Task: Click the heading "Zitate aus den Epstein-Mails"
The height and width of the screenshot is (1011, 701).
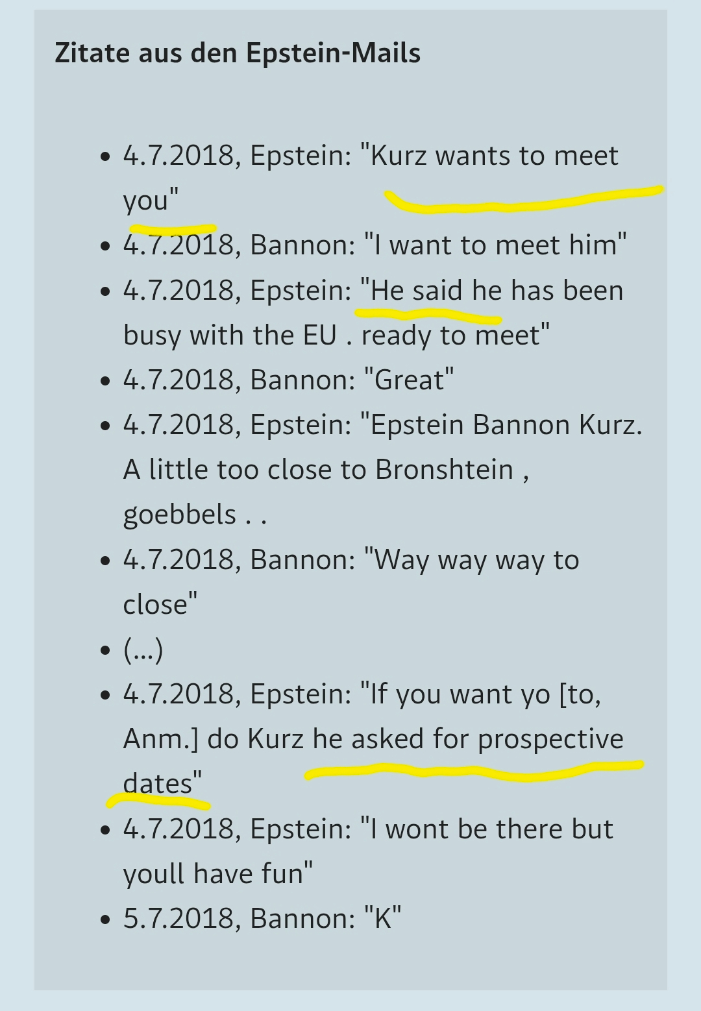Action: [238, 53]
